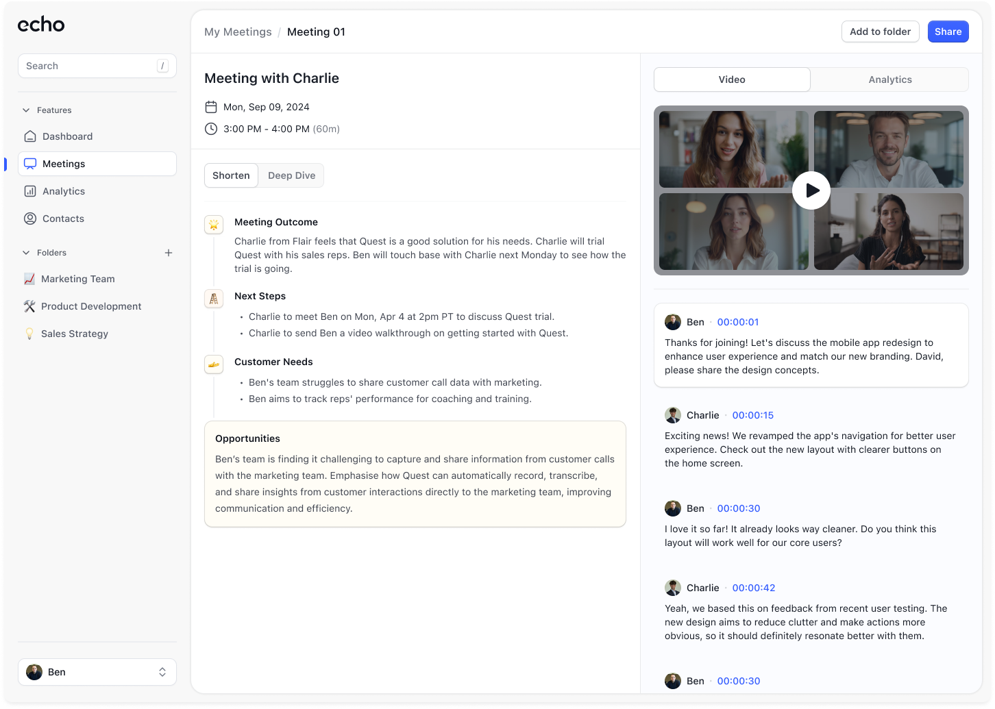995x709 pixels.
Task: Click the Next Steps heading
Action: 260,296
